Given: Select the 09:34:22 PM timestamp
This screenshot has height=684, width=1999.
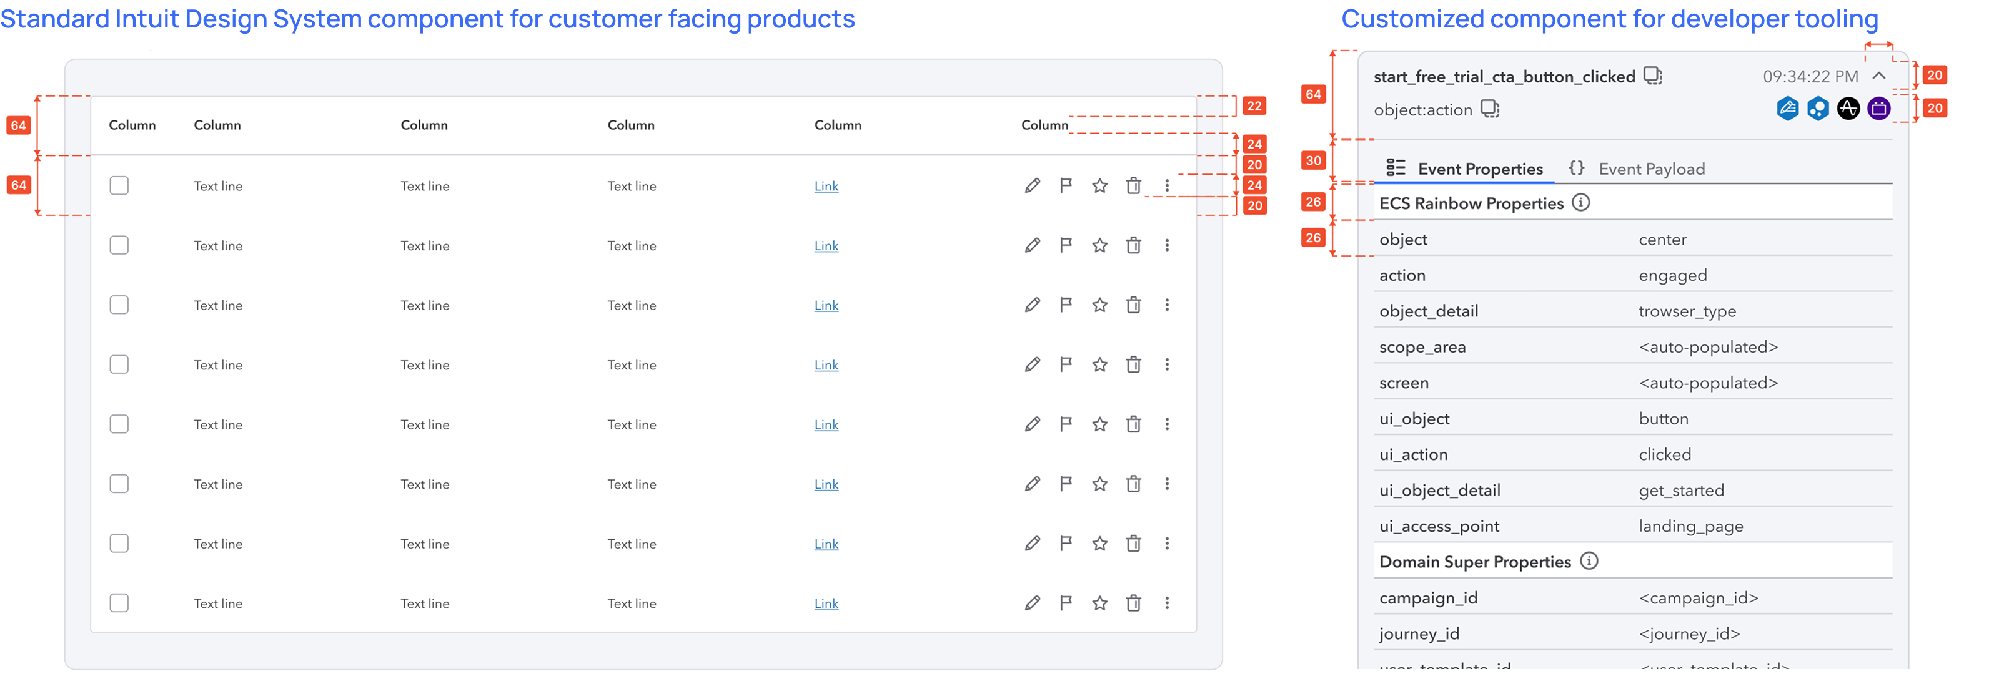Looking at the screenshot, I should click(1810, 76).
